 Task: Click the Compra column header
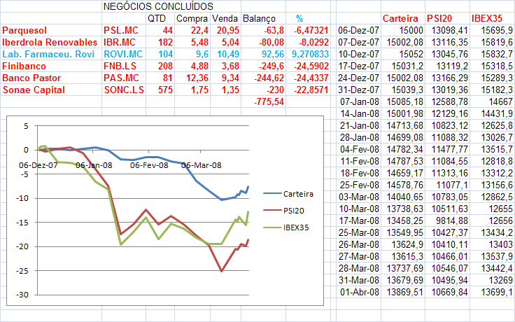[192, 18]
